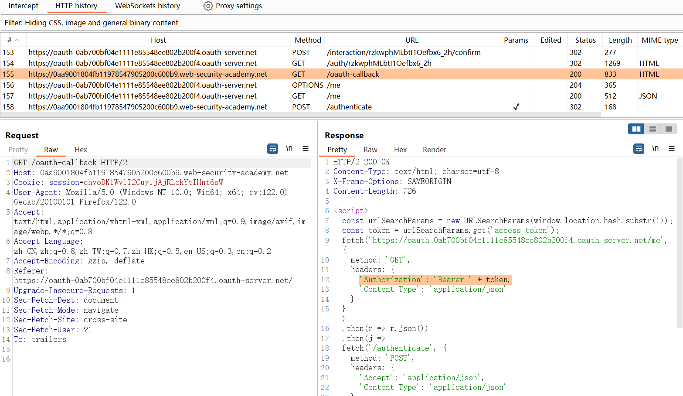
Task: Open Proxy settings gear icon
Action: (x=208, y=6)
